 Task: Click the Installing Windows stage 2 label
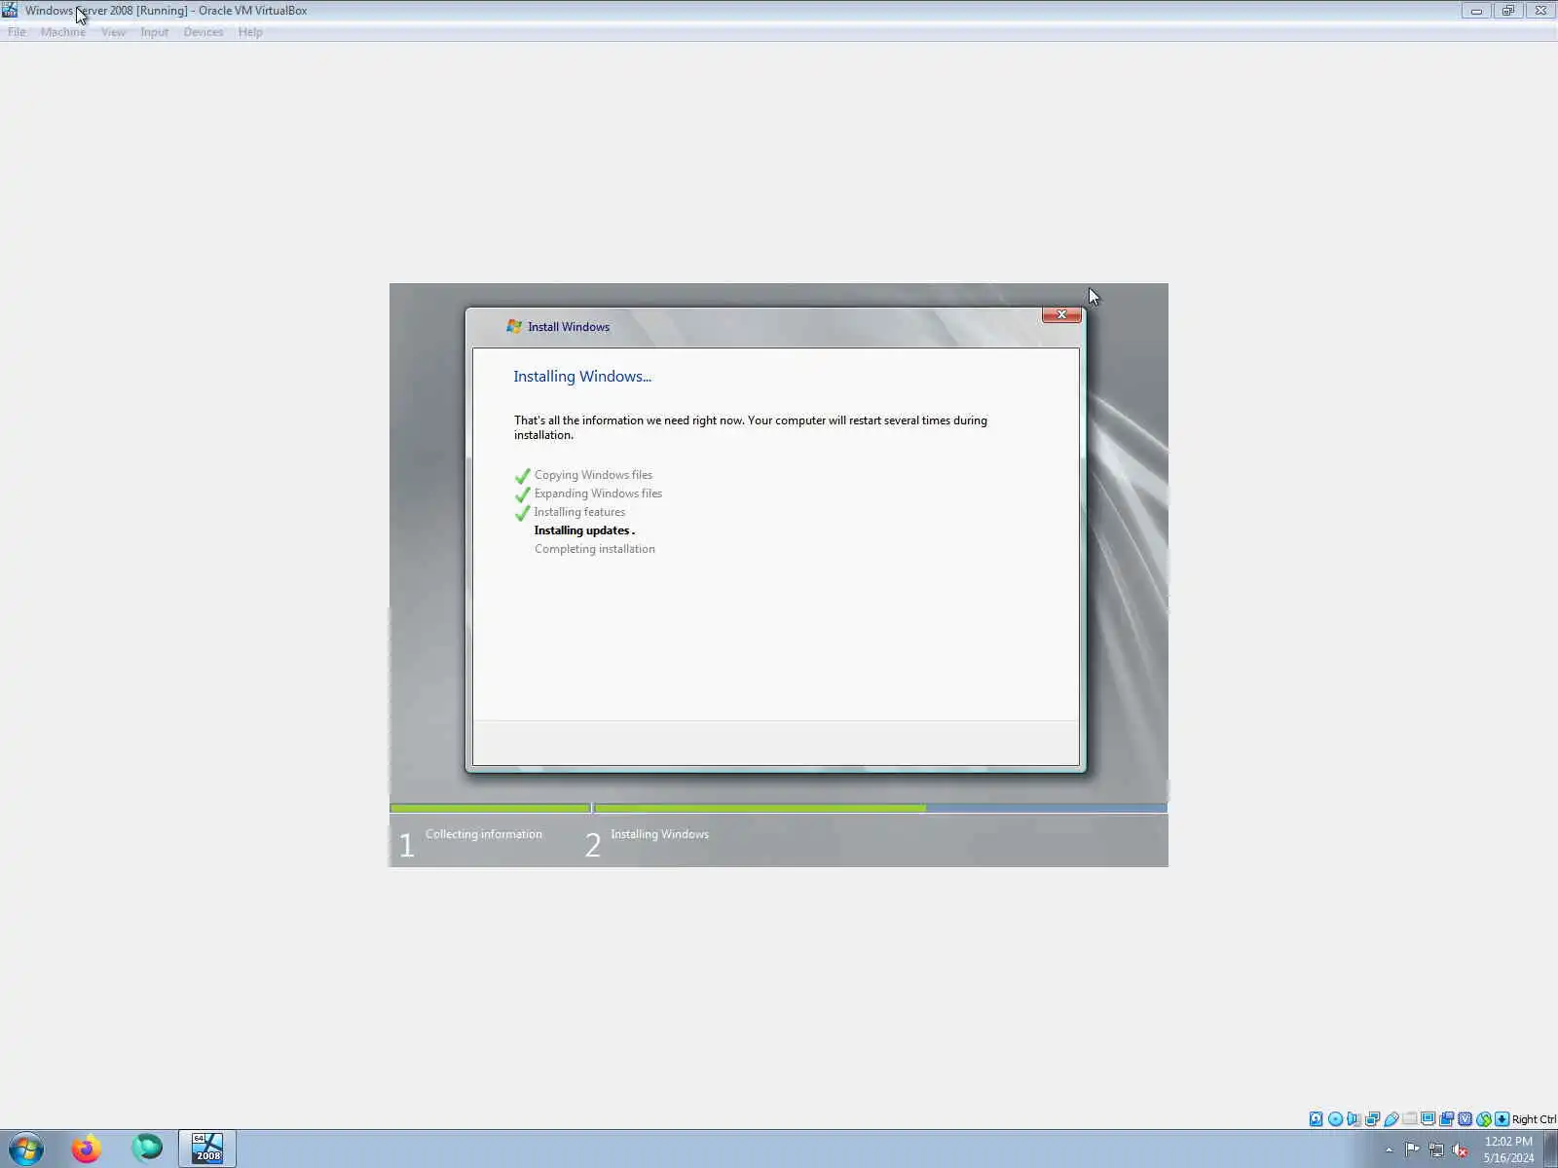point(659,834)
